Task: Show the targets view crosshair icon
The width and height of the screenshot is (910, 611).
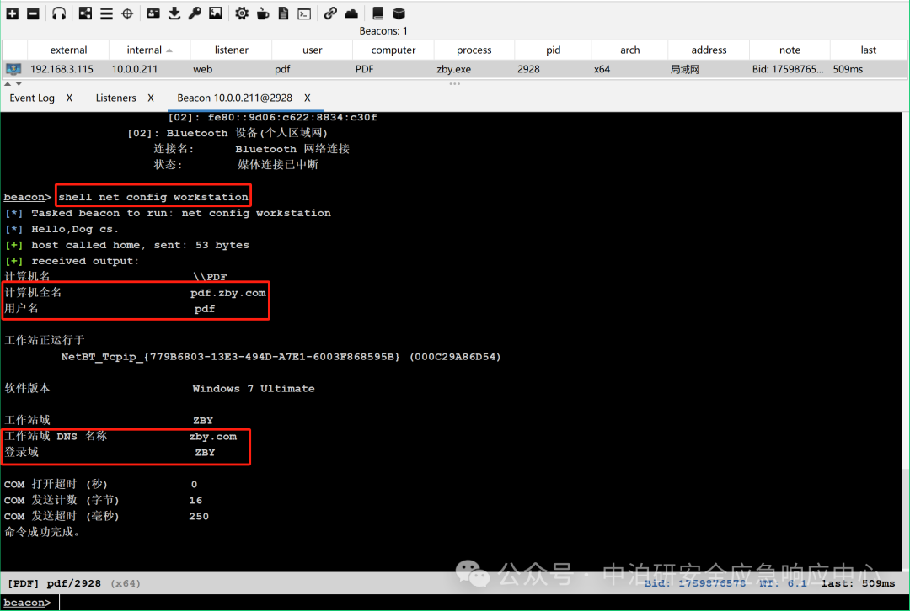Action: coord(127,13)
